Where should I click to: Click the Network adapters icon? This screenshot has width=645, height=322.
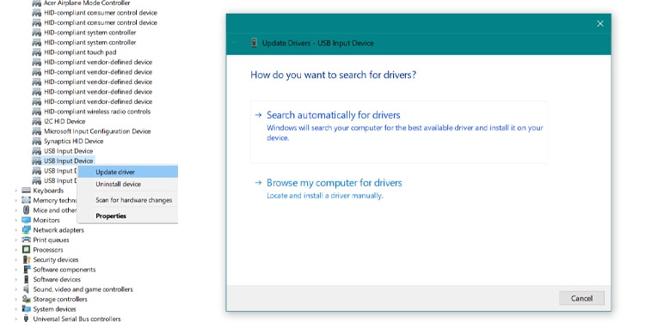pos(27,230)
